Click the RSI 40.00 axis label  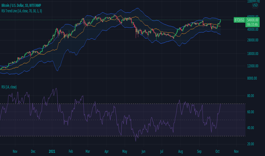click(250, 128)
